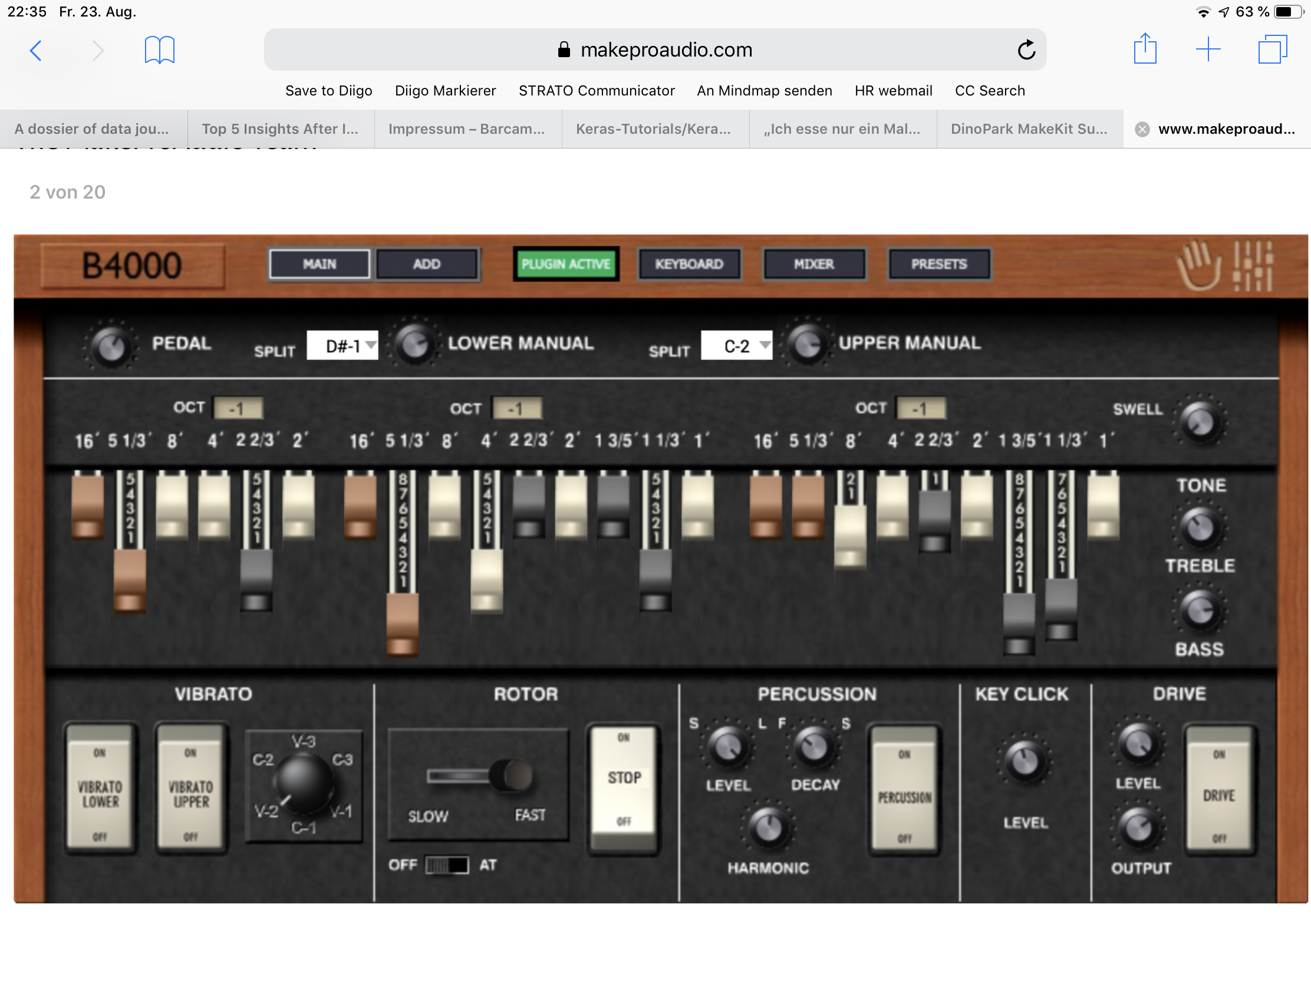Toggle the VIBRATO LOWER switch
Image resolution: width=1311 pixels, height=983 pixels.
coord(100,788)
